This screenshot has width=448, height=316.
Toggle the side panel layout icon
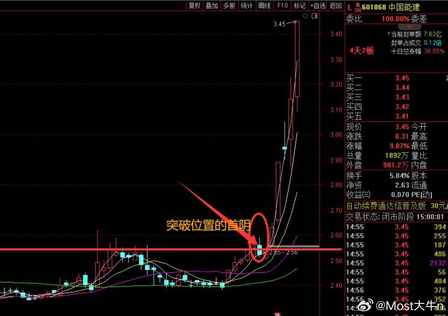pyautogui.click(x=315, y=16)
